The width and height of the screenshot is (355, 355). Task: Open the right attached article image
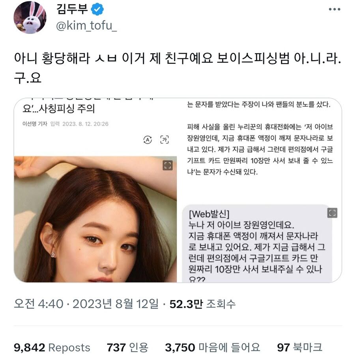tap(260, 190)
